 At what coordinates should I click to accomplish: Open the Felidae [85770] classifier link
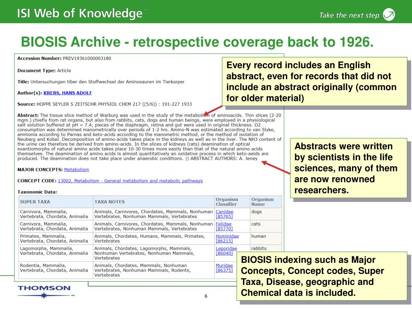(224, 226)
